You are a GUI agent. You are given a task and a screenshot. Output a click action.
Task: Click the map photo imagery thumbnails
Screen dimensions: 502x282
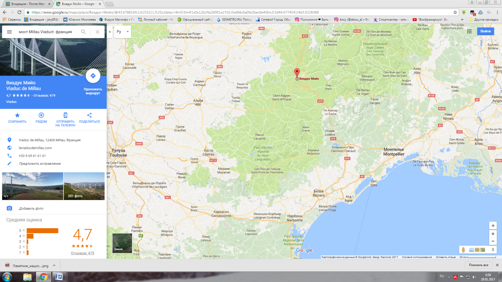pos(477,250)
